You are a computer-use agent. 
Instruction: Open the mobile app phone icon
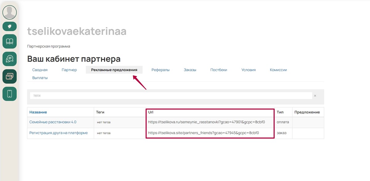[x=10, y=94]
